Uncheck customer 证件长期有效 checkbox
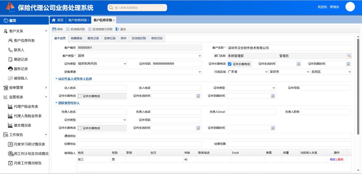The width and height of the screenshot is (362, 174). (230, 64)
